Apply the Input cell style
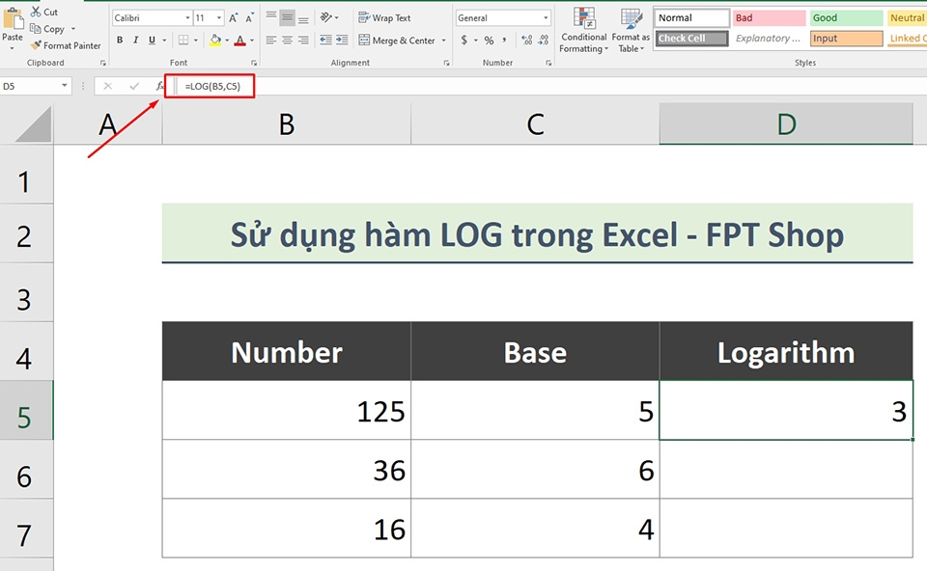927x571 pixels. [847, 39]
